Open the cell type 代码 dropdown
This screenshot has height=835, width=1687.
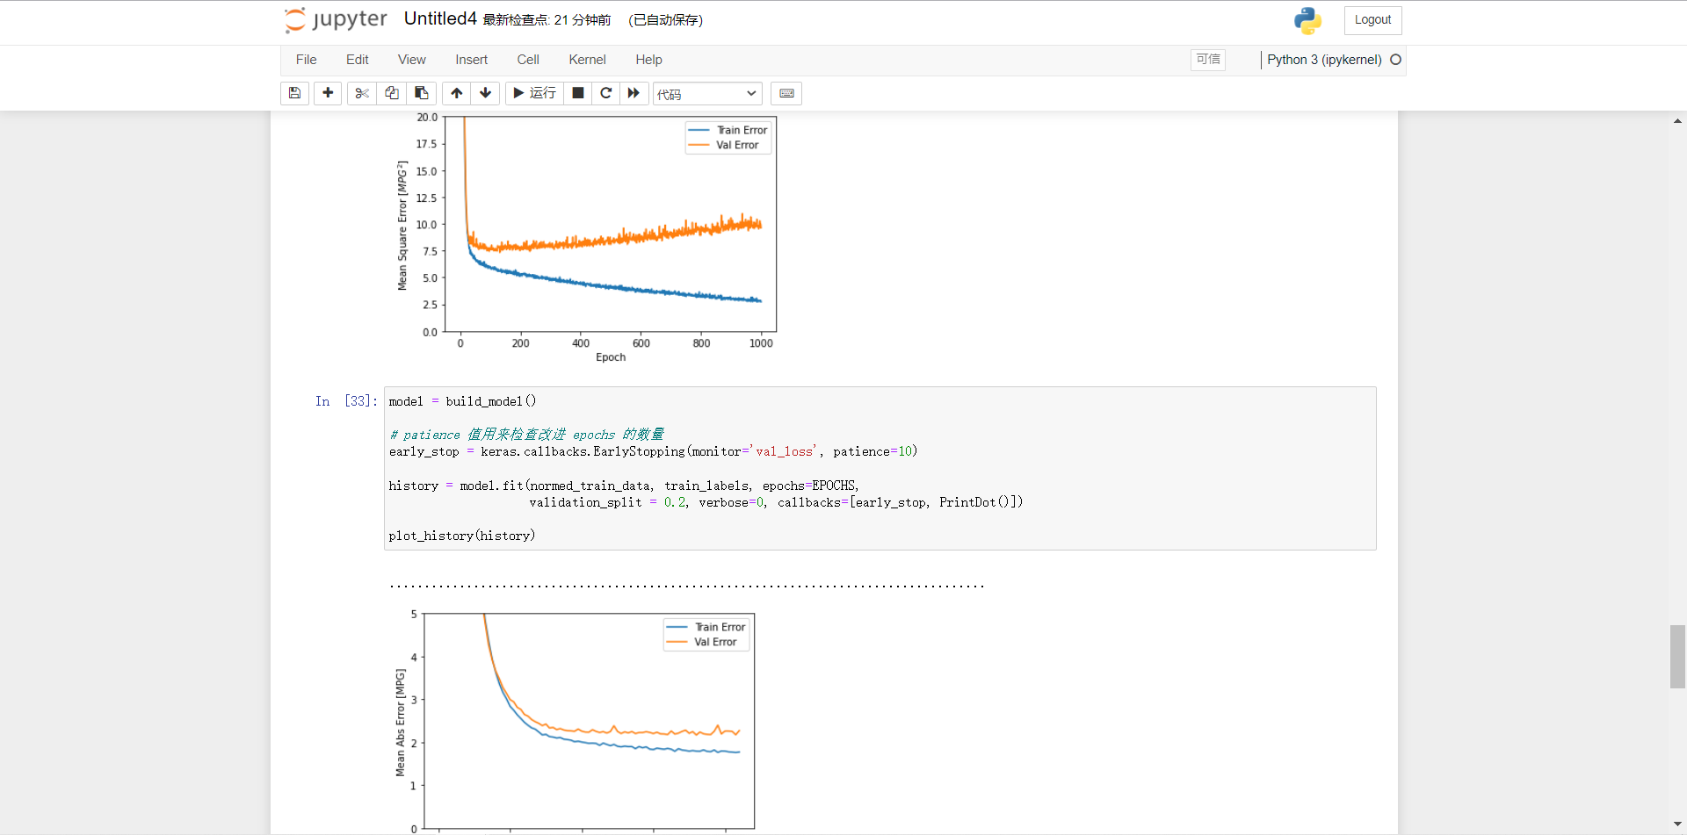tap(707, 93)
